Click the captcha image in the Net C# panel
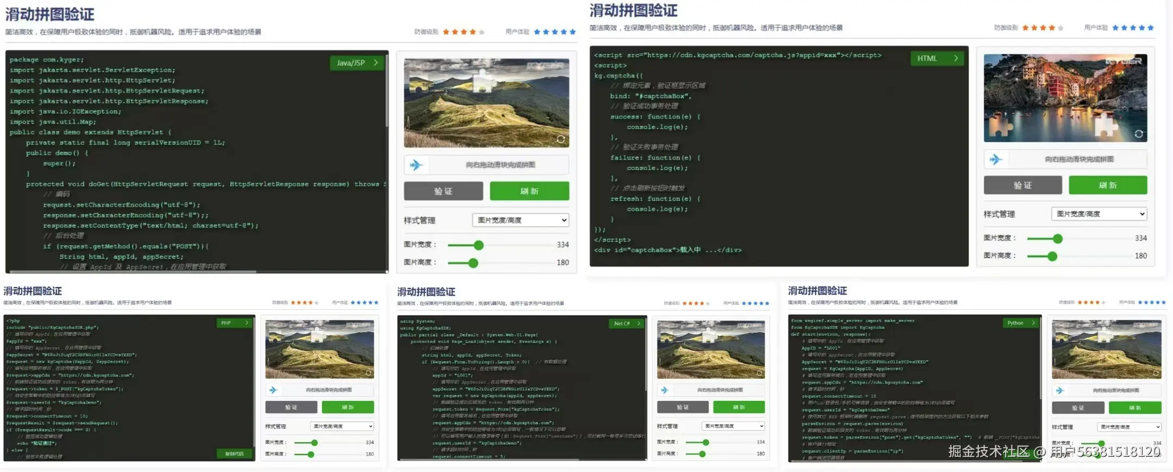This screenshot has height=472, width=1173. pyautogui.click(x=711, y=349)
